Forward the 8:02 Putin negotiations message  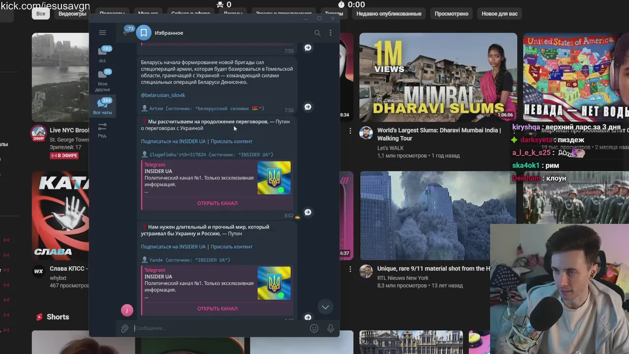click(x=308, y=212)
